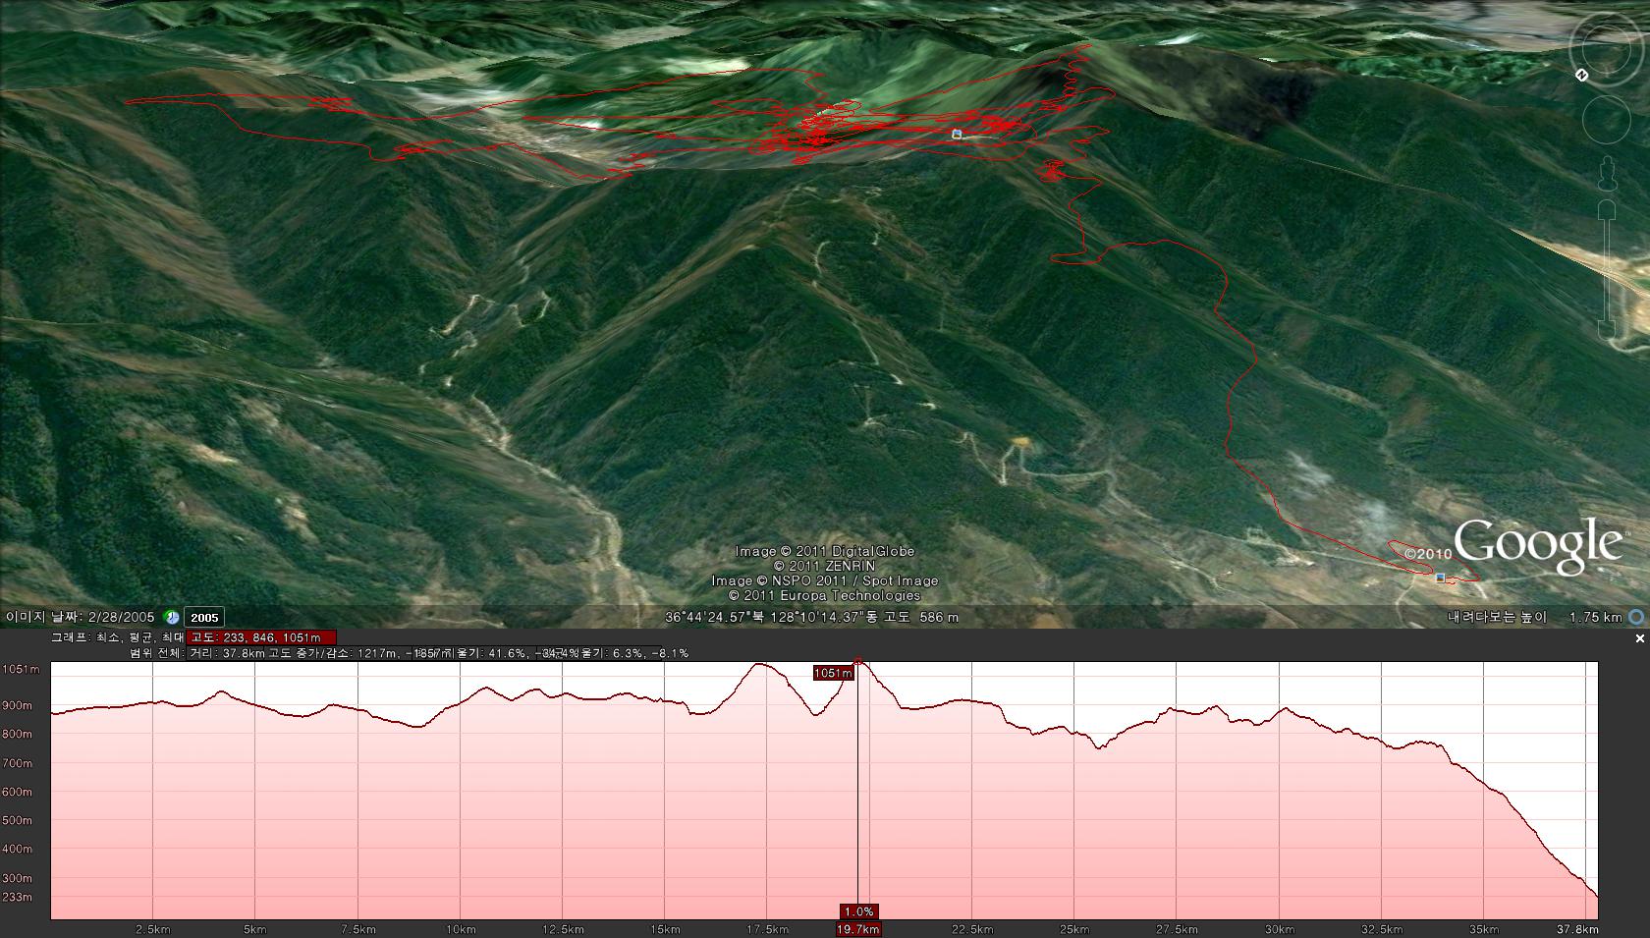Screen dimensions: 1650x938
Task: Click the 2.5km x-axis label
Action: pos(152,929)
